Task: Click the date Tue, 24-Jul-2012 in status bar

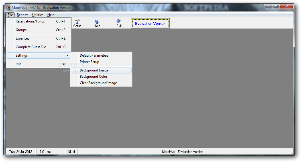Action: [21, 152]
